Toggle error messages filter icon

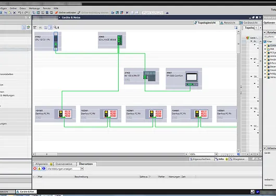35,169
